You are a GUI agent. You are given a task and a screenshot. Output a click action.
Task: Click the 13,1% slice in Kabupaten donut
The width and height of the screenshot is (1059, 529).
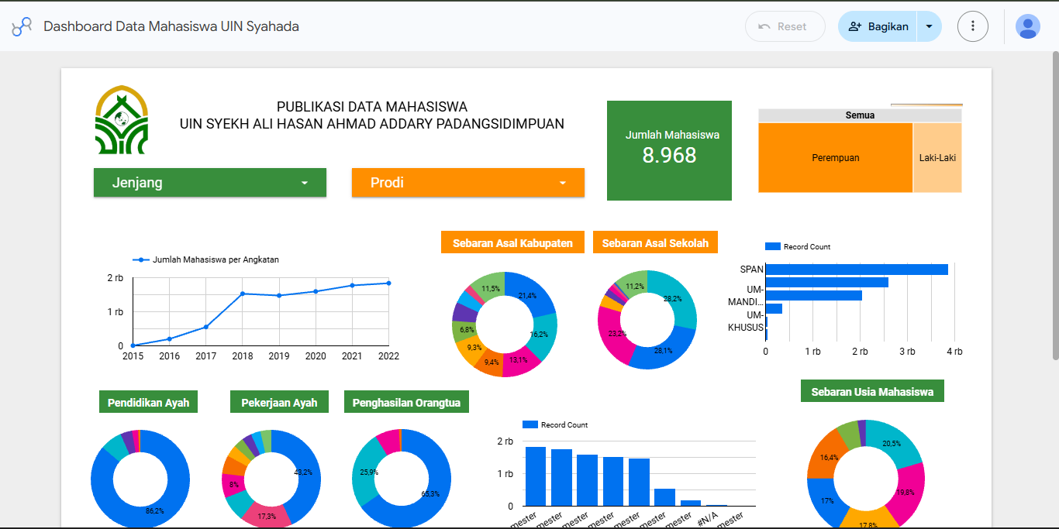pos(519,362)
